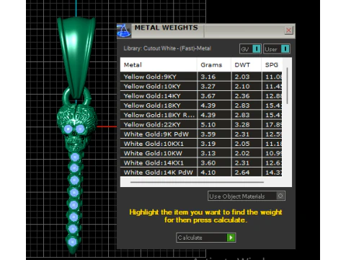Click the Metal Weights flask icon
The height and width of the screenshot is (260, 346).
click(124, 31)
